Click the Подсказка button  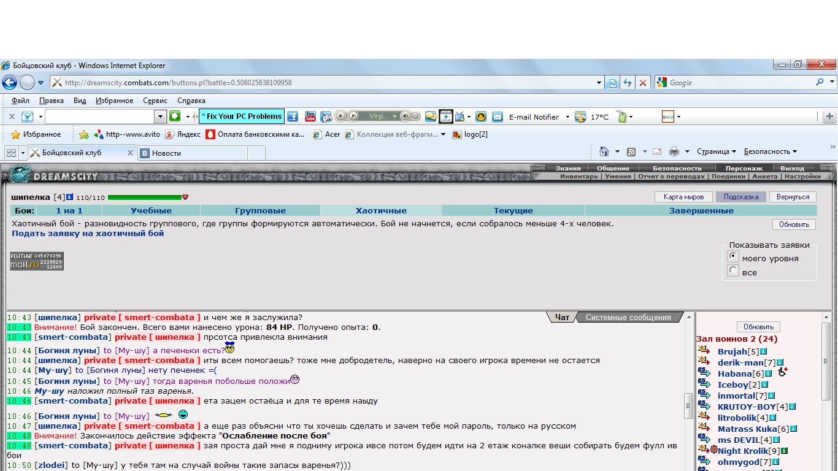740,197
